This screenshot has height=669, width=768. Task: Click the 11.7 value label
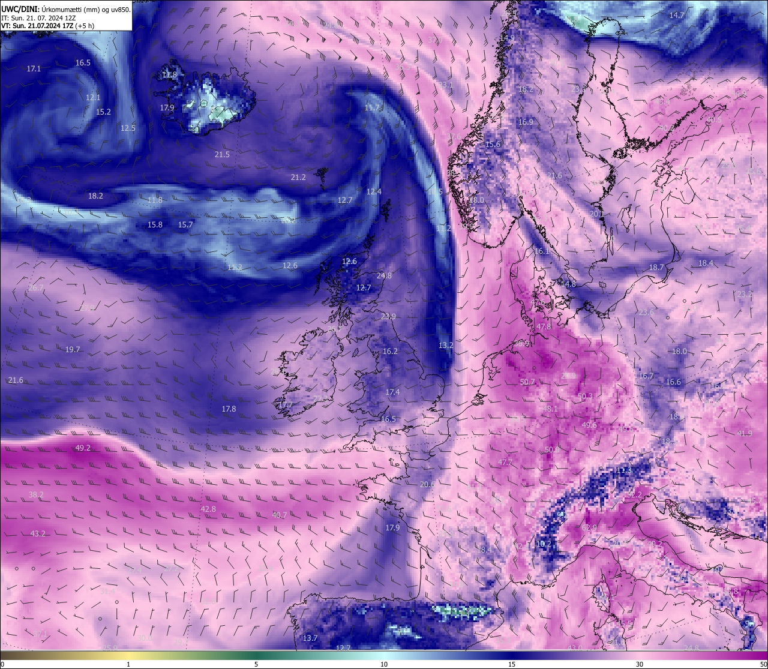372,107
